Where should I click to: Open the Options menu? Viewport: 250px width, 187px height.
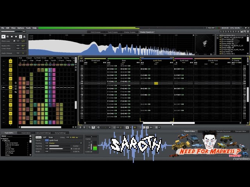tap(21, 28)
